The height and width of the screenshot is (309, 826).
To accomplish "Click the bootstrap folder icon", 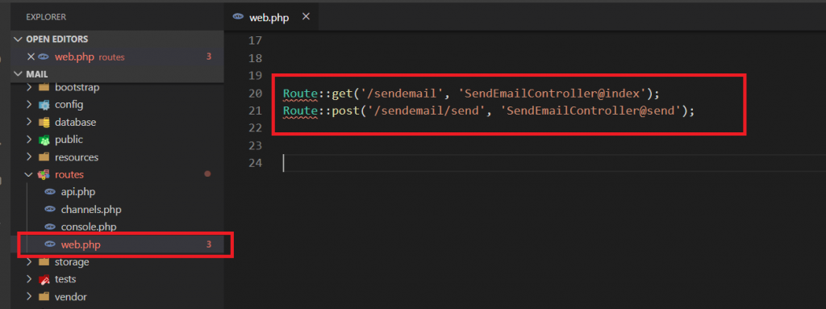I will click(44, 87).
